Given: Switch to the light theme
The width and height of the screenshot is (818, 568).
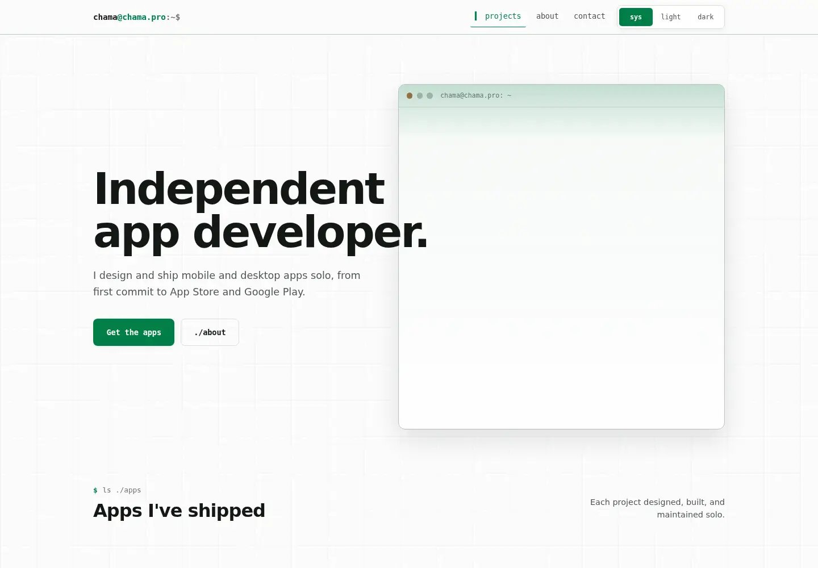Looking at the screenshot, I should click(671, 17).
